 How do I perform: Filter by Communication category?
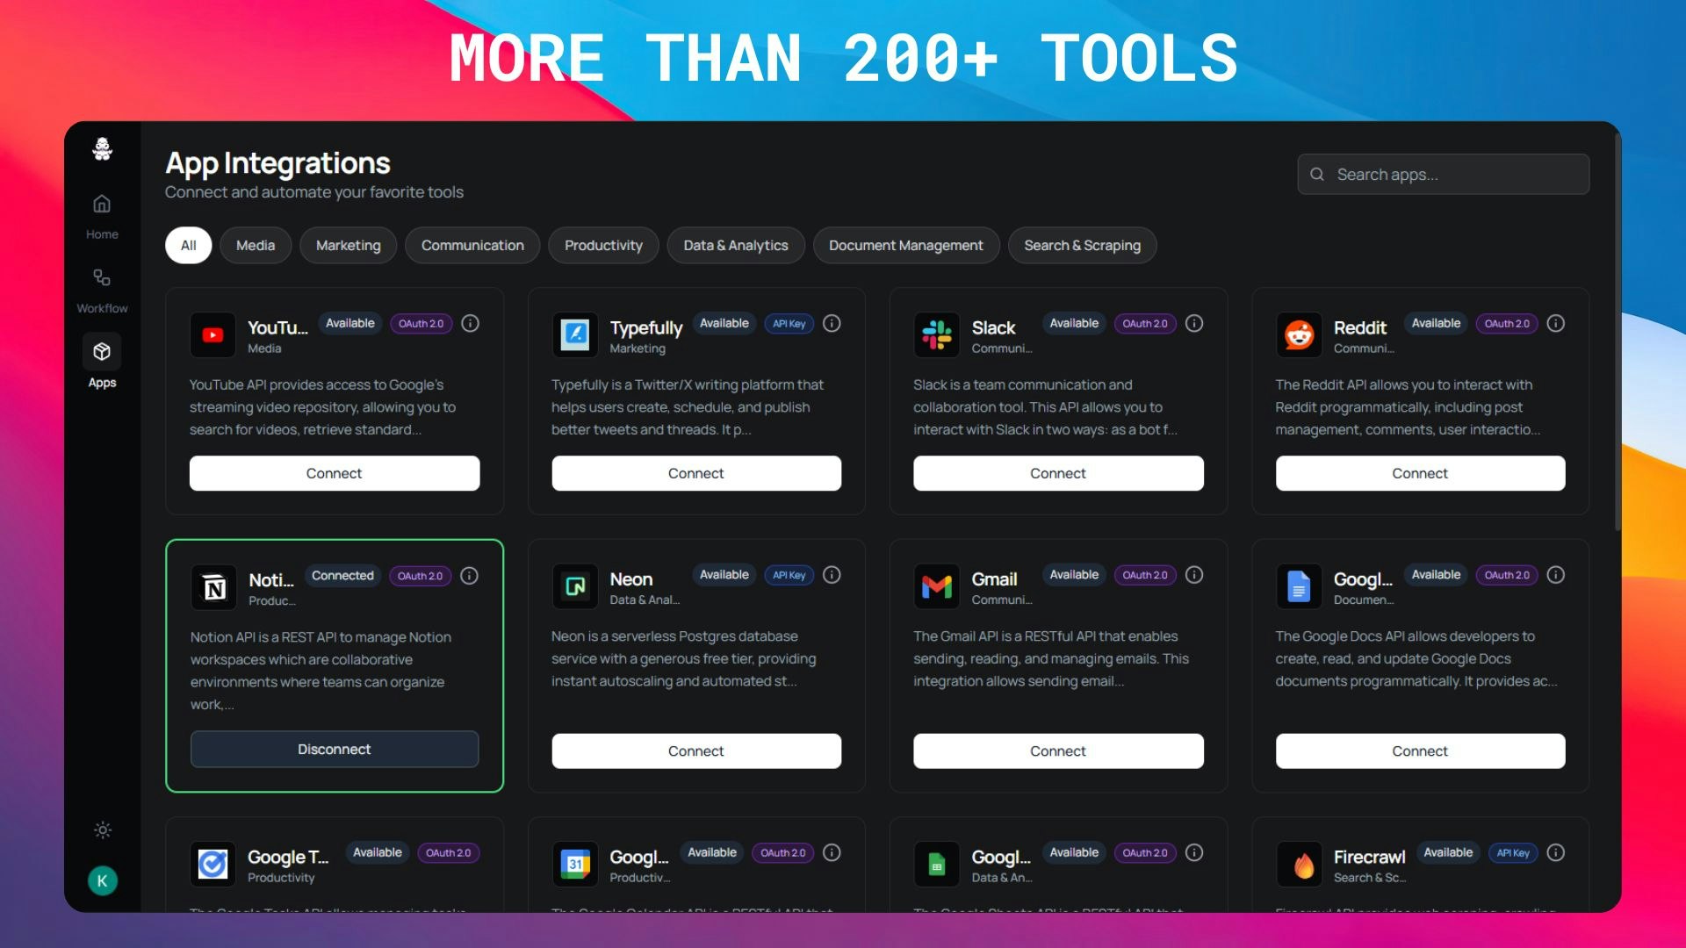(472, 246)
